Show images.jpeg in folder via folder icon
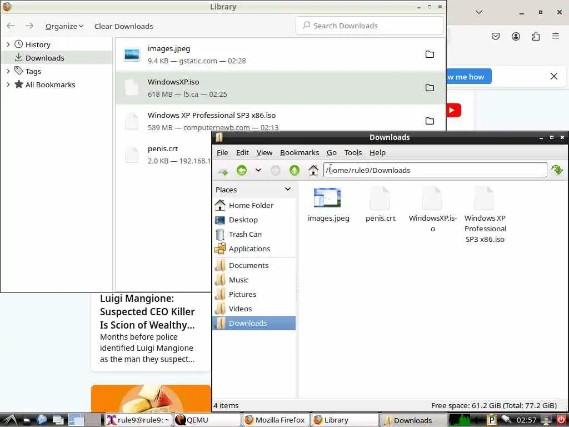The image size is (569, 427). (430, 54)
